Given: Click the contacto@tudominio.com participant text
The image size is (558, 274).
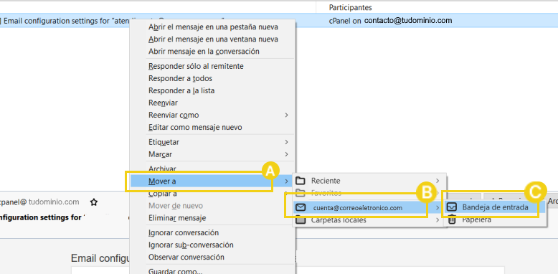Looking at the screenshot, I should [x=408, y=21].
